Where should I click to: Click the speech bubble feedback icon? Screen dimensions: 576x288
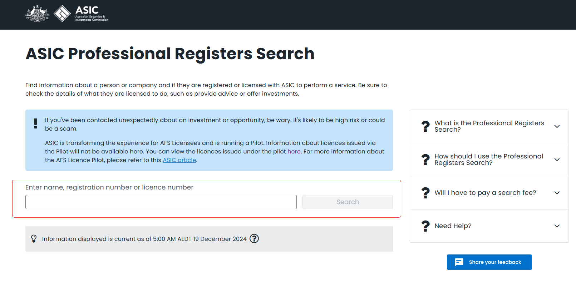[459, 262]
